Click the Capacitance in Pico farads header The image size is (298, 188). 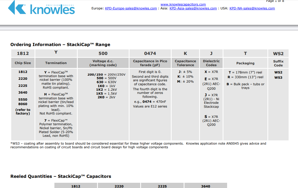[x=150, y=63]
